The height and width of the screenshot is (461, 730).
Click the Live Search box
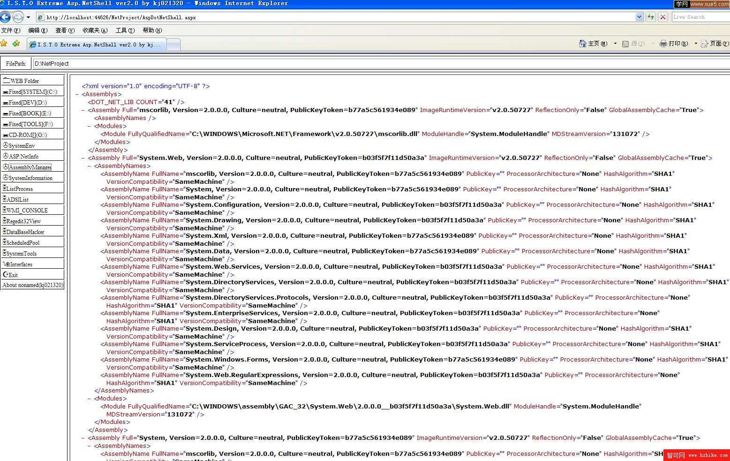coord(700,17)
